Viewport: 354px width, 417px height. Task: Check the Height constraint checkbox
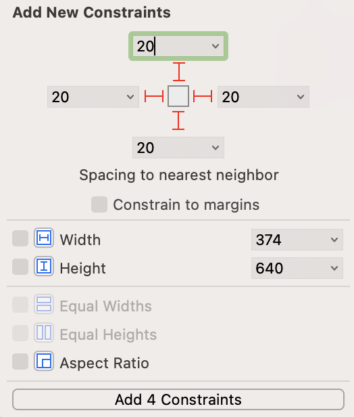tap(20, 267)
